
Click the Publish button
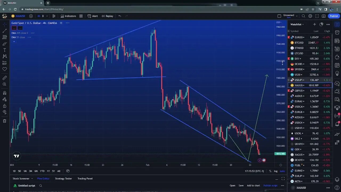[334, 16]
